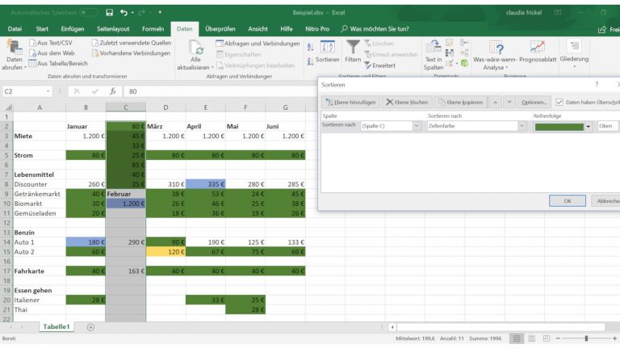Click Ebene löschen in Sortieren dialog

(407, 102)
